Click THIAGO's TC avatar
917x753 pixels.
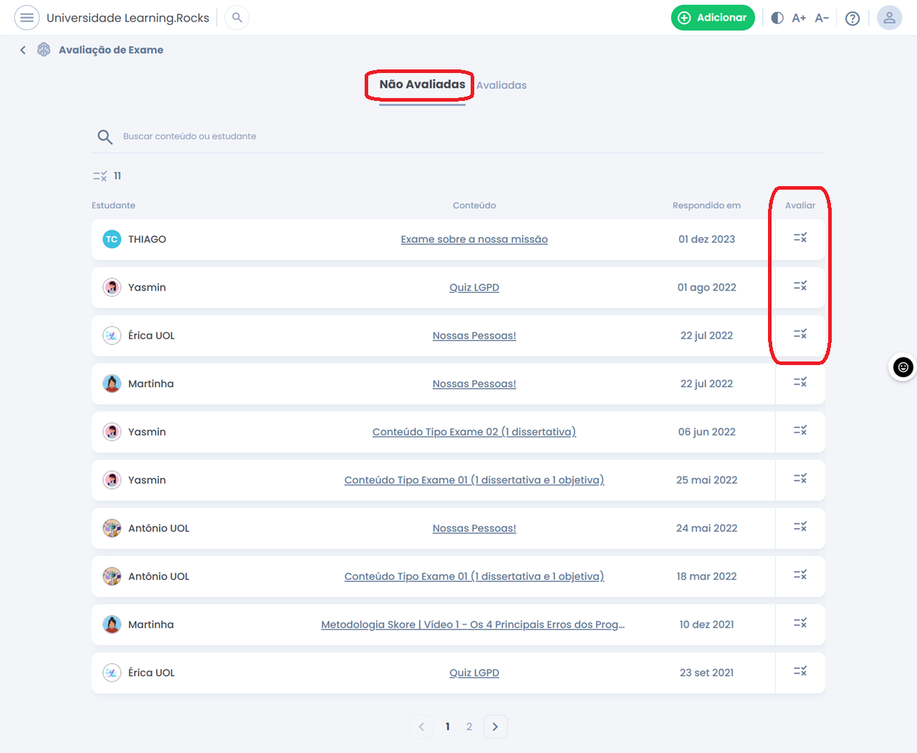coord(112,239)
